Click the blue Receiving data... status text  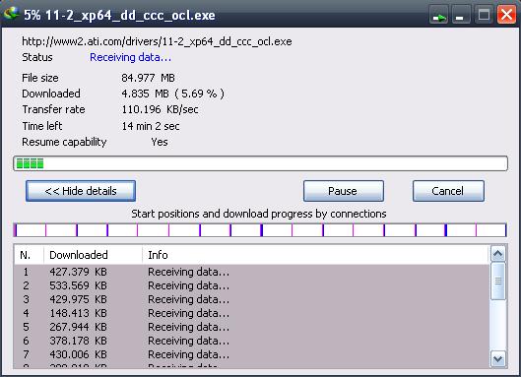point(131,57)
